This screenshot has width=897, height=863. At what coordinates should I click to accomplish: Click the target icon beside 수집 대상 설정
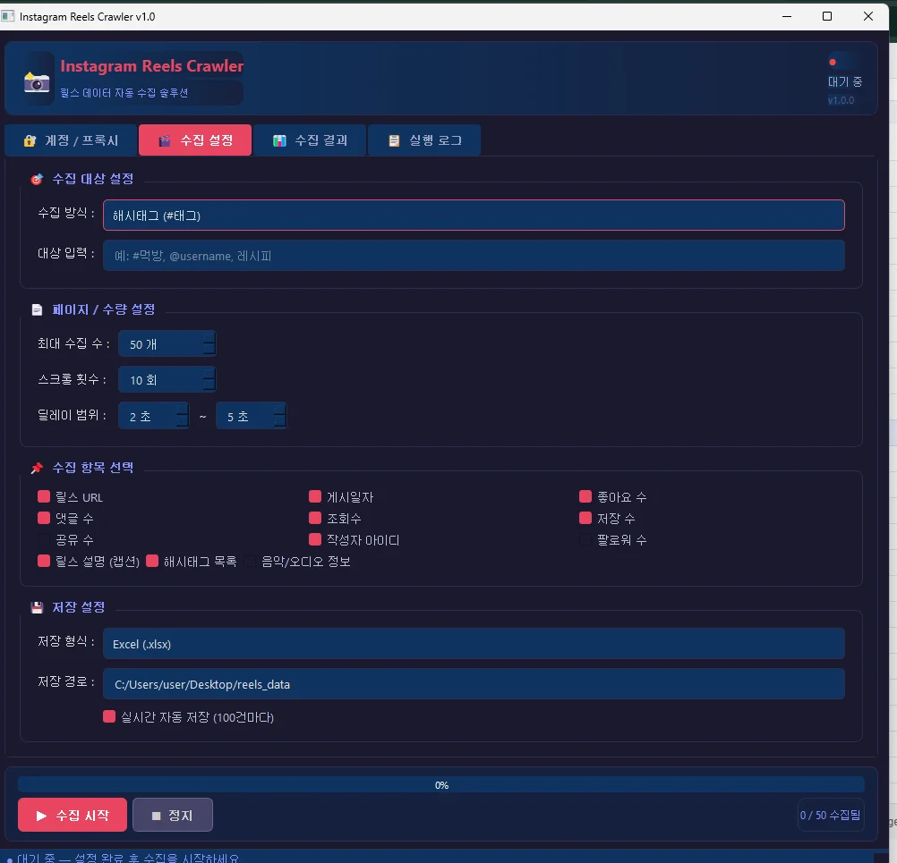(x=37, y=180)
